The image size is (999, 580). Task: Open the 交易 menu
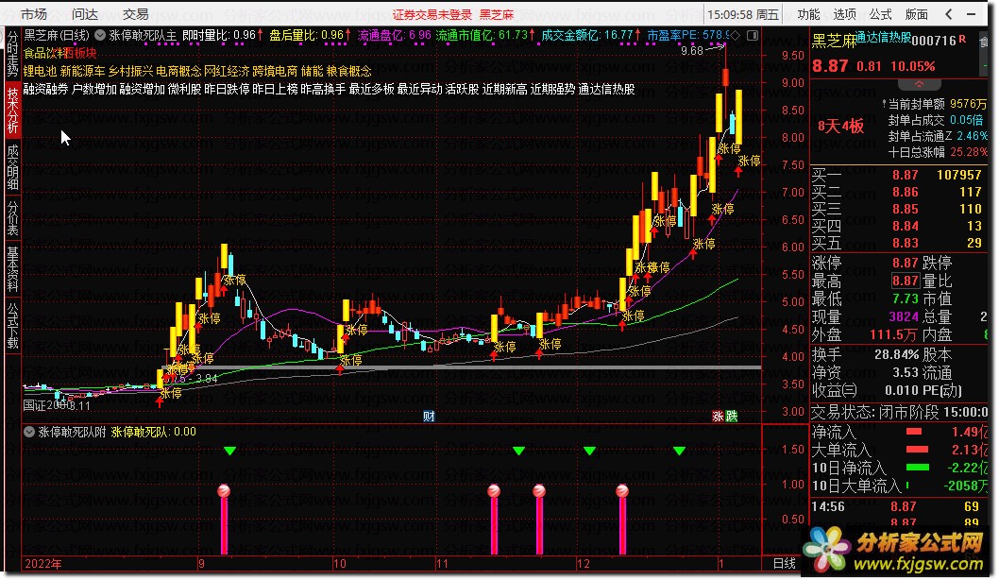tap(136, 13)
